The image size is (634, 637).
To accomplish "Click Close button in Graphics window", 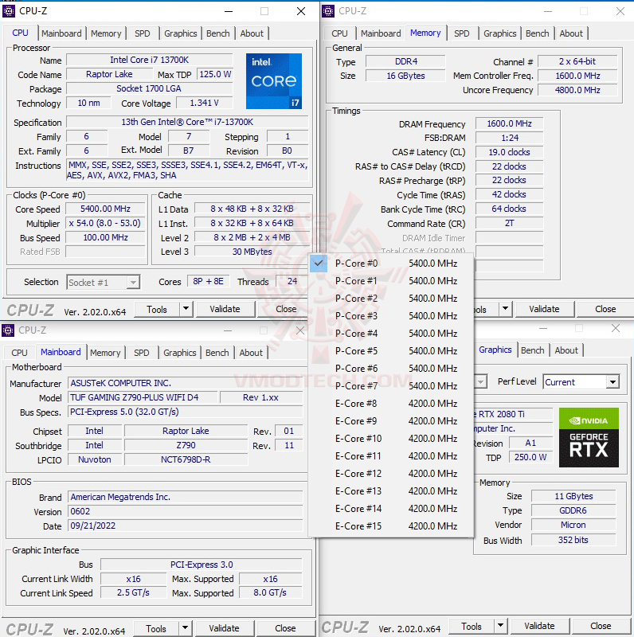I will 601,626.
